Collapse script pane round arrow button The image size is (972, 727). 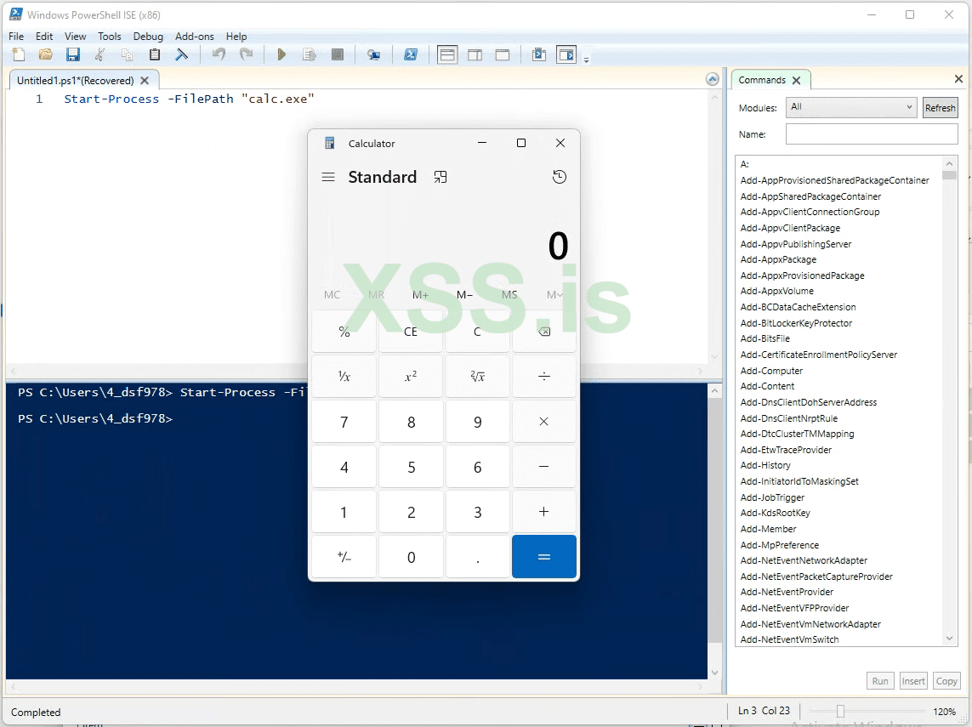click(x=713, y=79)
